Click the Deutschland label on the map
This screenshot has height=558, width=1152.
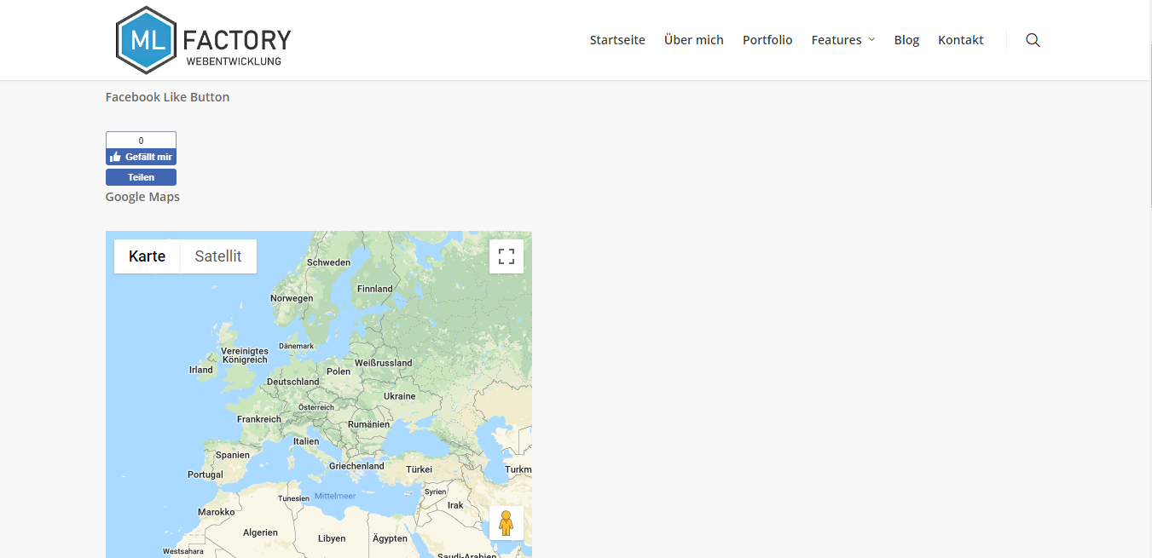[292, 382]
